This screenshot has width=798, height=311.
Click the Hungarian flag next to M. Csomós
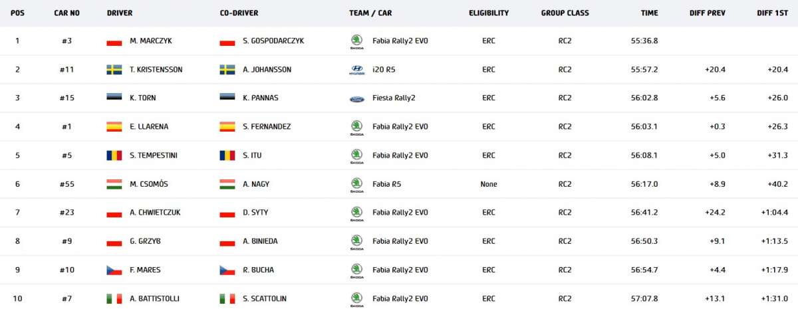point(114,184)
